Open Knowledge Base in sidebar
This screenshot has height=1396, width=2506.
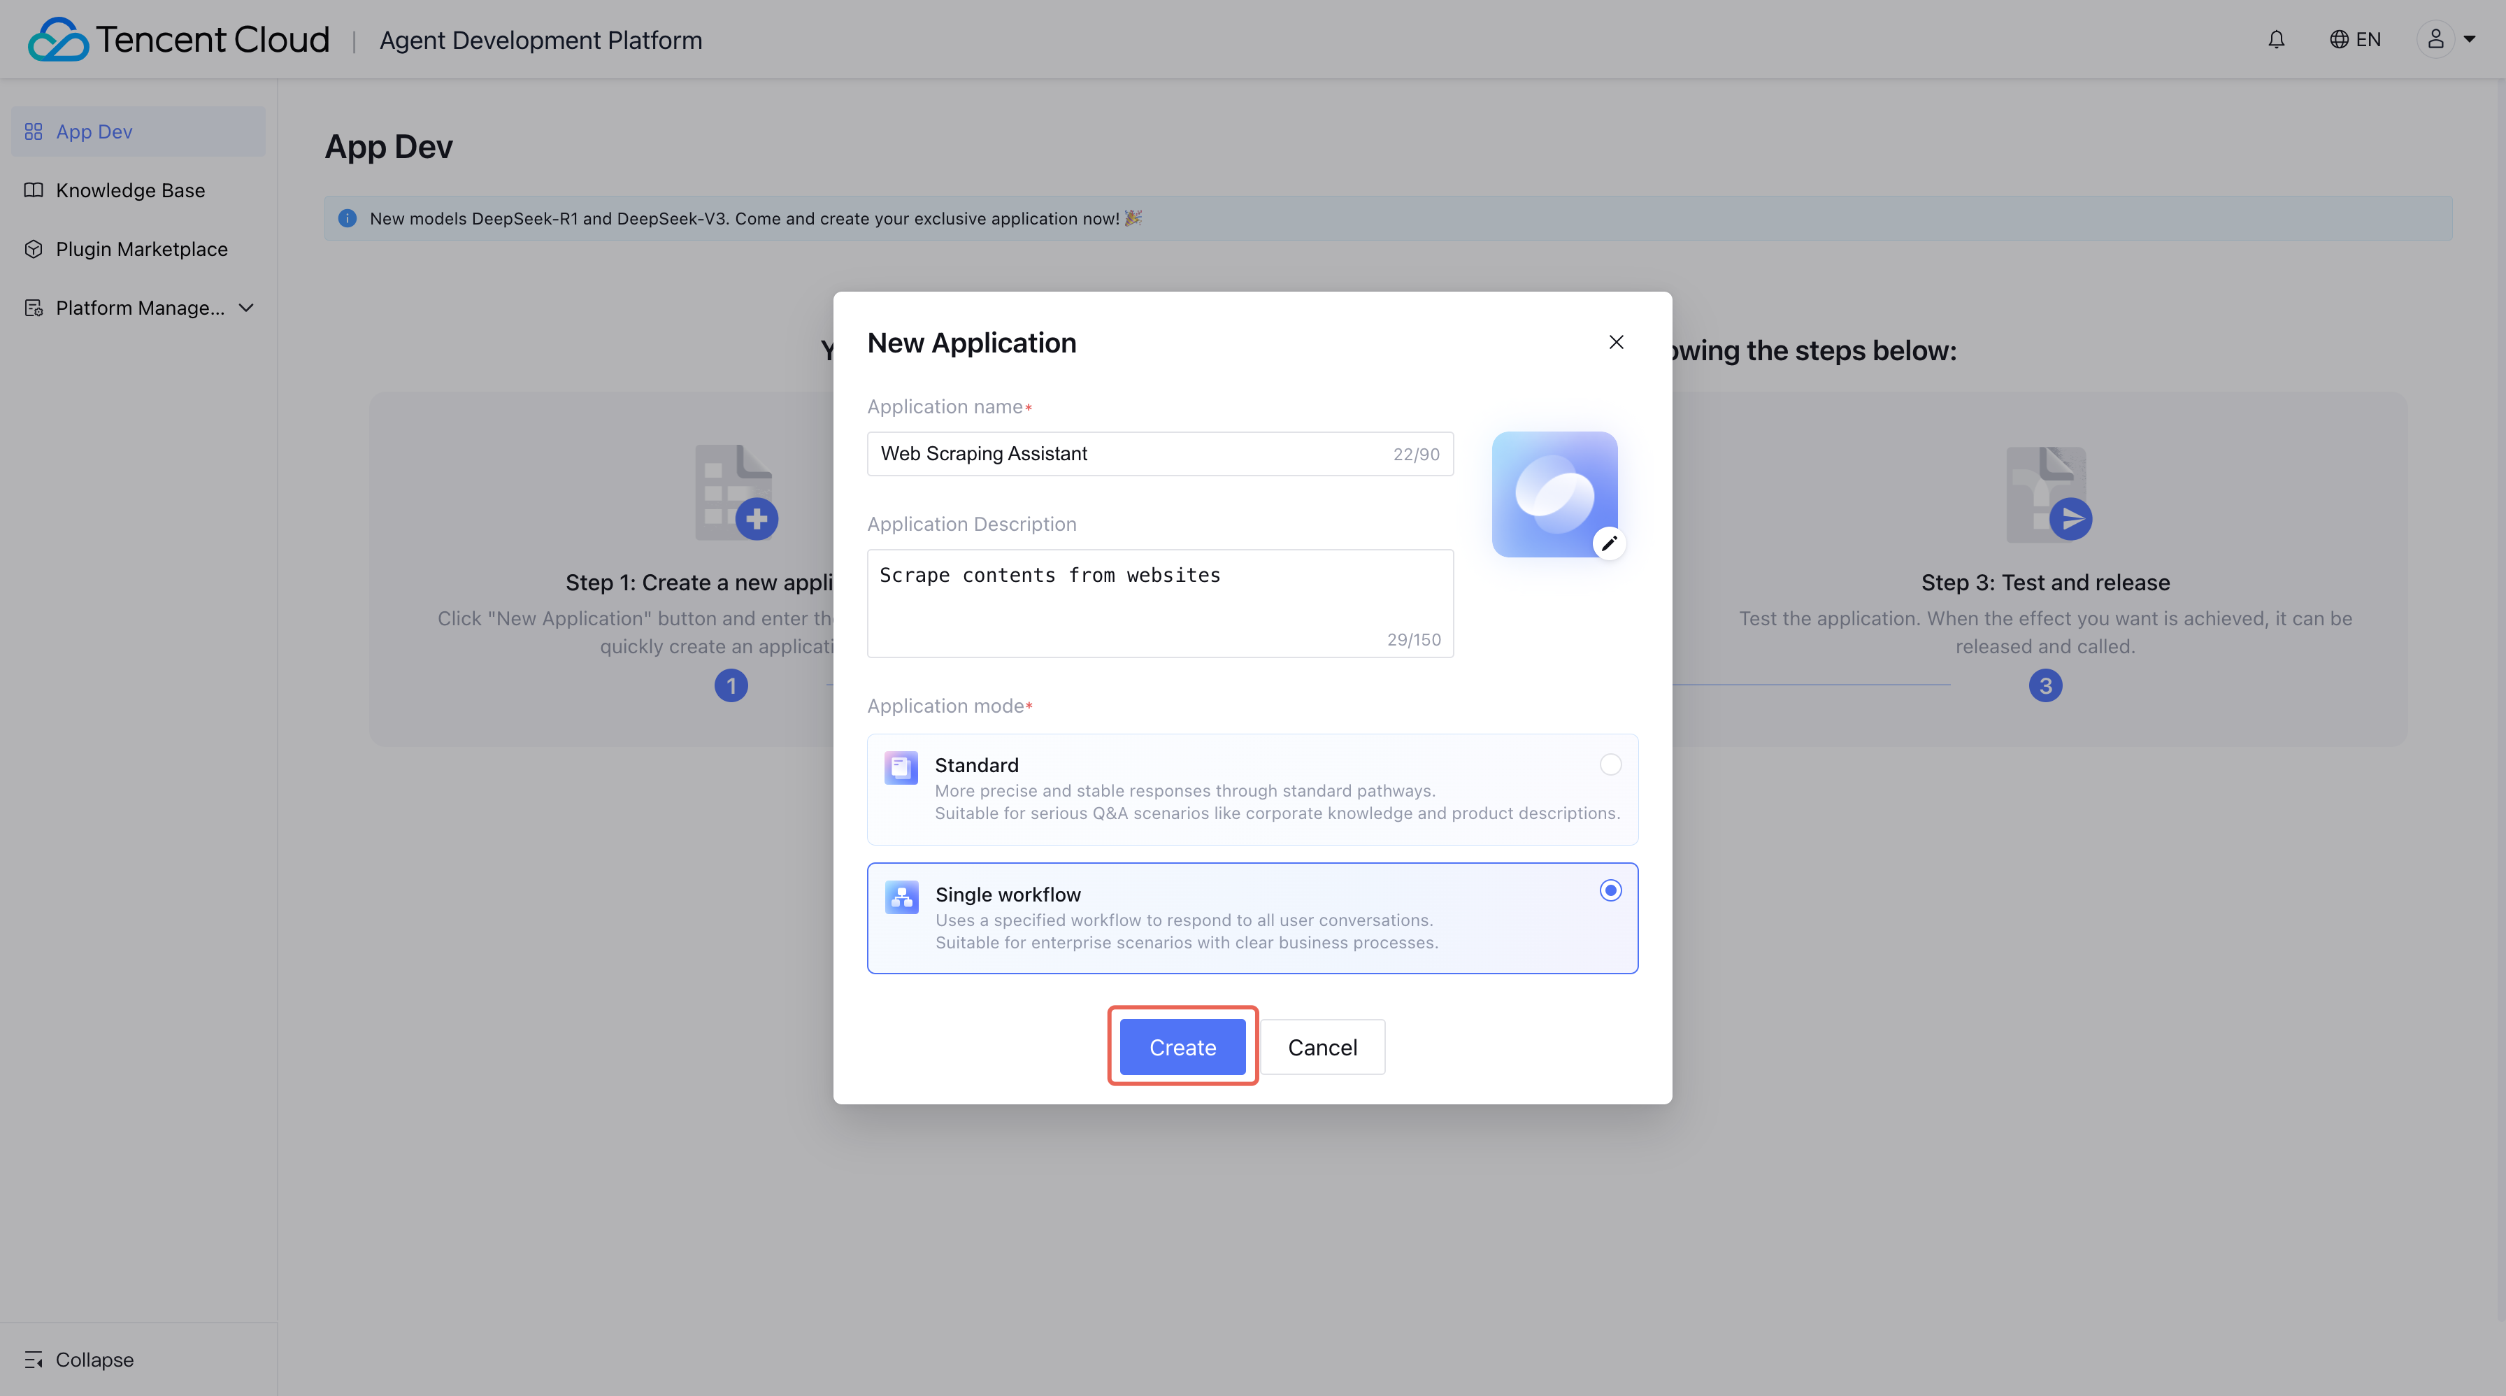click(130, 191)
